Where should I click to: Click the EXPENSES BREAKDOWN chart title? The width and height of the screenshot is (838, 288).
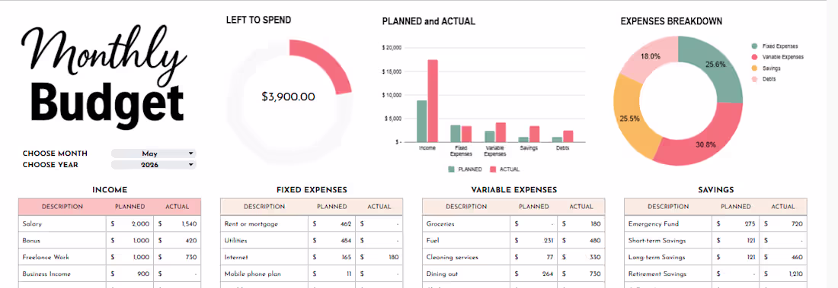pos(671,21)
